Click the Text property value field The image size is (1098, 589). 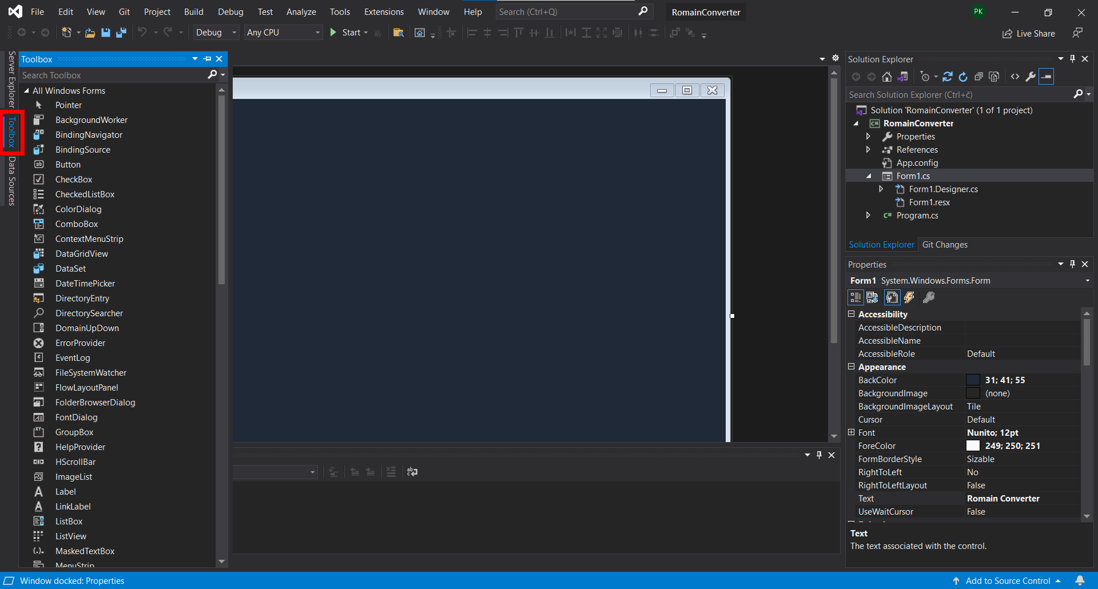pyautogui.click(x=1022, y=499)
